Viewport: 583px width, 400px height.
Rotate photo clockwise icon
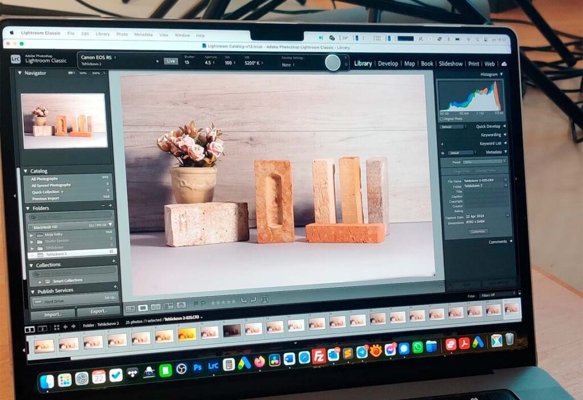click(x=253, y=300)
